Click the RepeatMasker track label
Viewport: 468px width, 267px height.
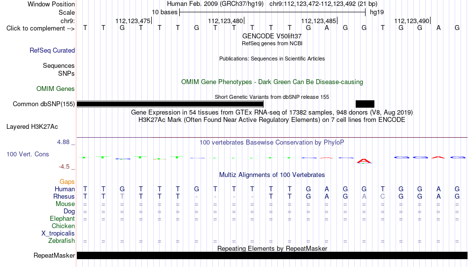[x=54, y=255]
